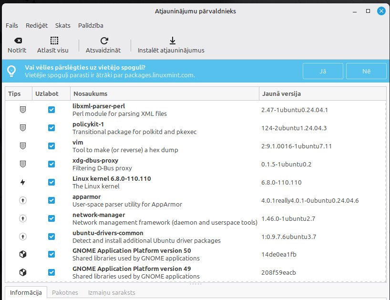
Task: Click the Notīrīt clear icon
Action: [x=18, y=41]
